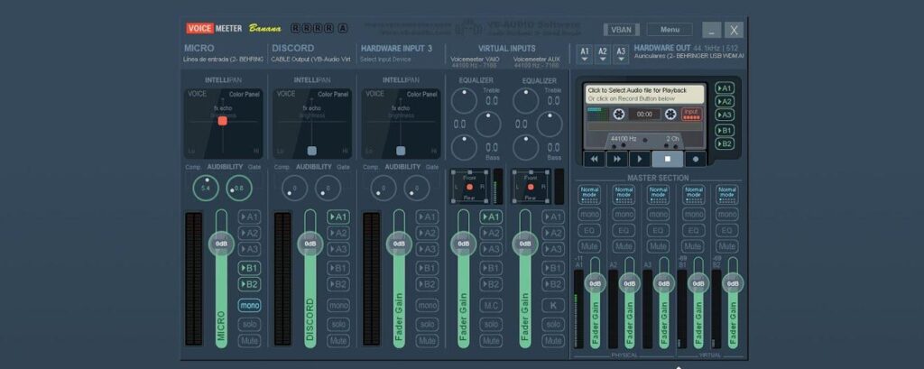Viewport: 924px width, 369px height.
Task: Click Hardware Input 3 gate knob
Action: [x=417, y=188]
